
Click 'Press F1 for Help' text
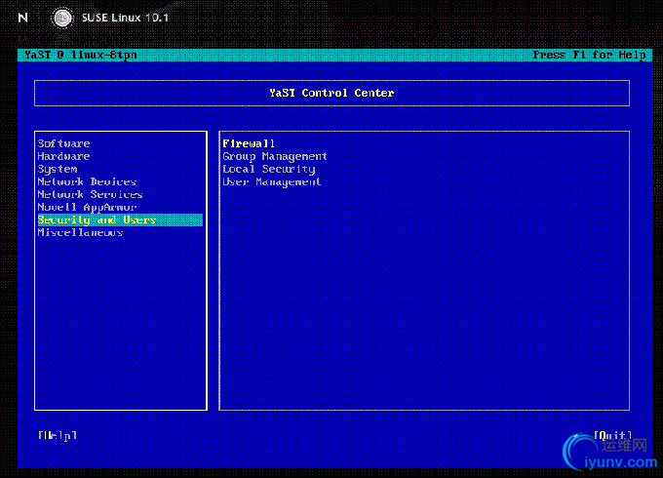pyautogui.click(x=589, y=55)
